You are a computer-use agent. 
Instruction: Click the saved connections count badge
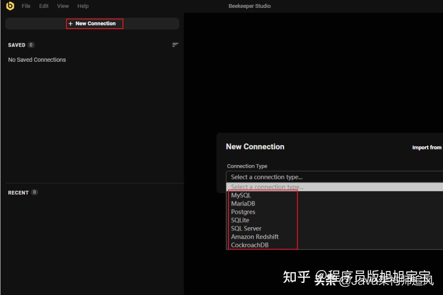coord(31,45)
